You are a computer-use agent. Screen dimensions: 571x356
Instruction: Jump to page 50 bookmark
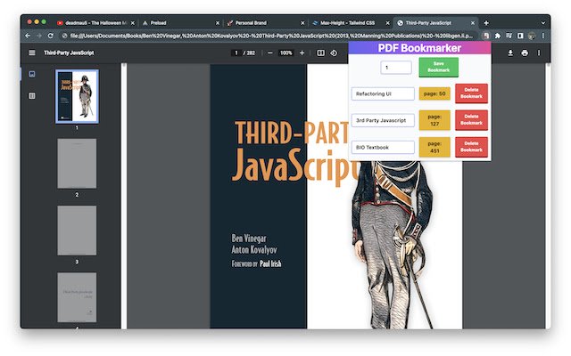click(x=434, y=93)
